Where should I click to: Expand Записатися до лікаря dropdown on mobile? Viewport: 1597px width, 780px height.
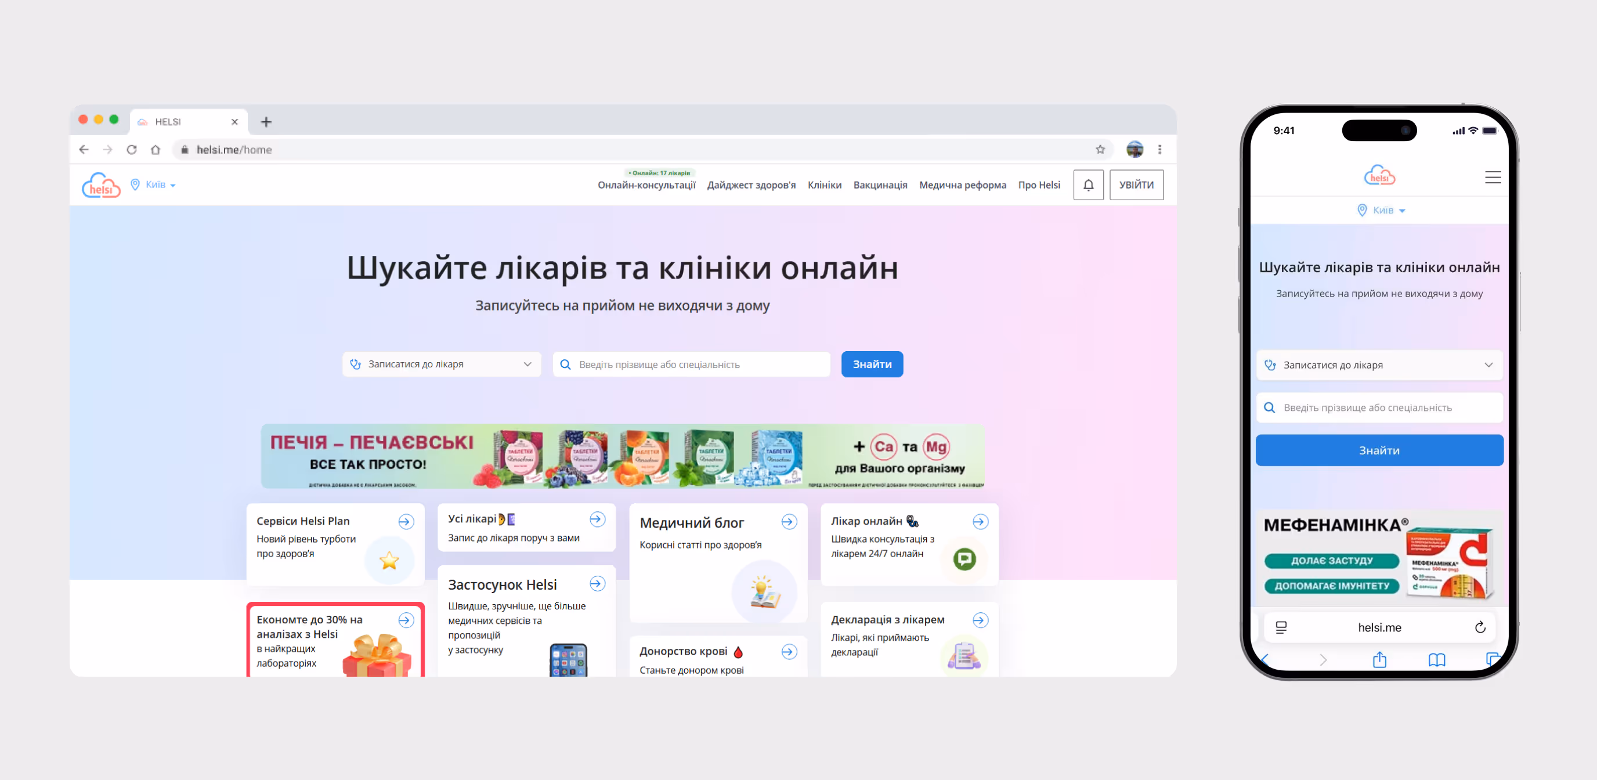click(x=1379, y=364)
